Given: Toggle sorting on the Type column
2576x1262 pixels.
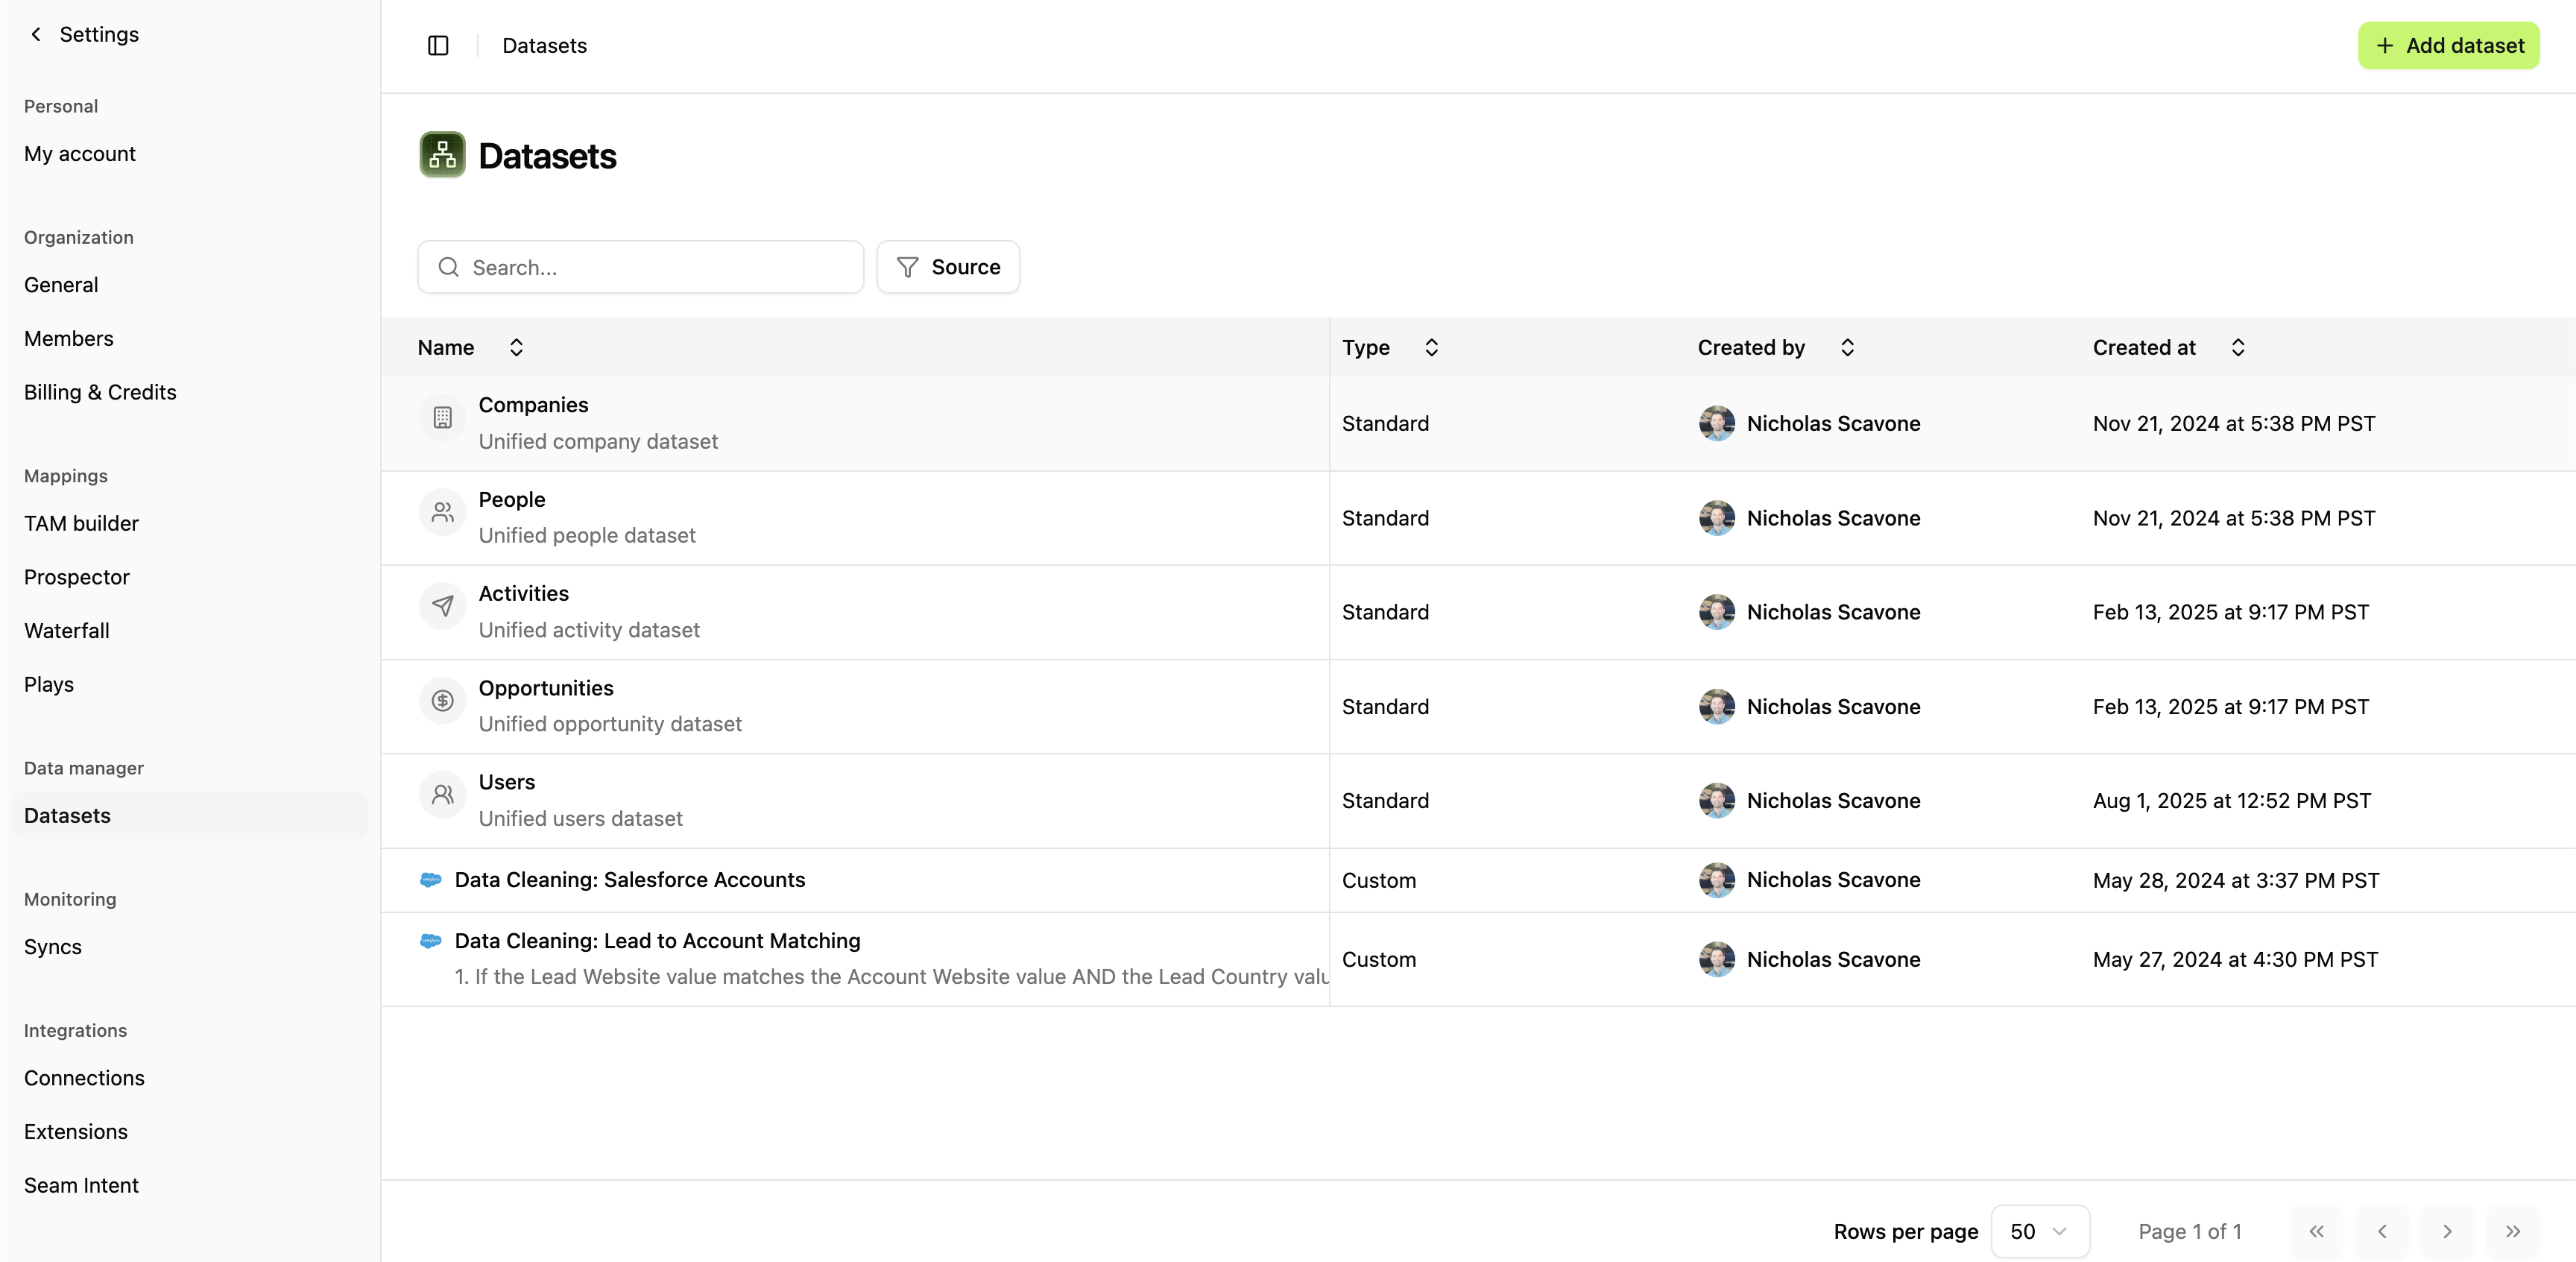Looking at the screenshot, I should click(1431, 347).
